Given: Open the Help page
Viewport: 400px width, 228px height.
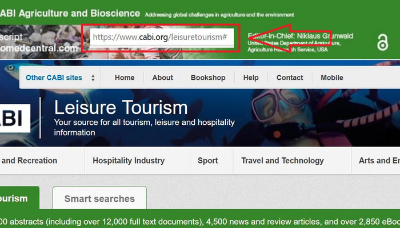Looking at the screenshot, I should tap(251, 78).
